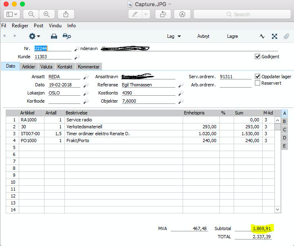The width and height of the screenshot is (294, 246).
Task: Click the paperclip attachment icon
Action: pyautogui.click(x=286, y=36)
